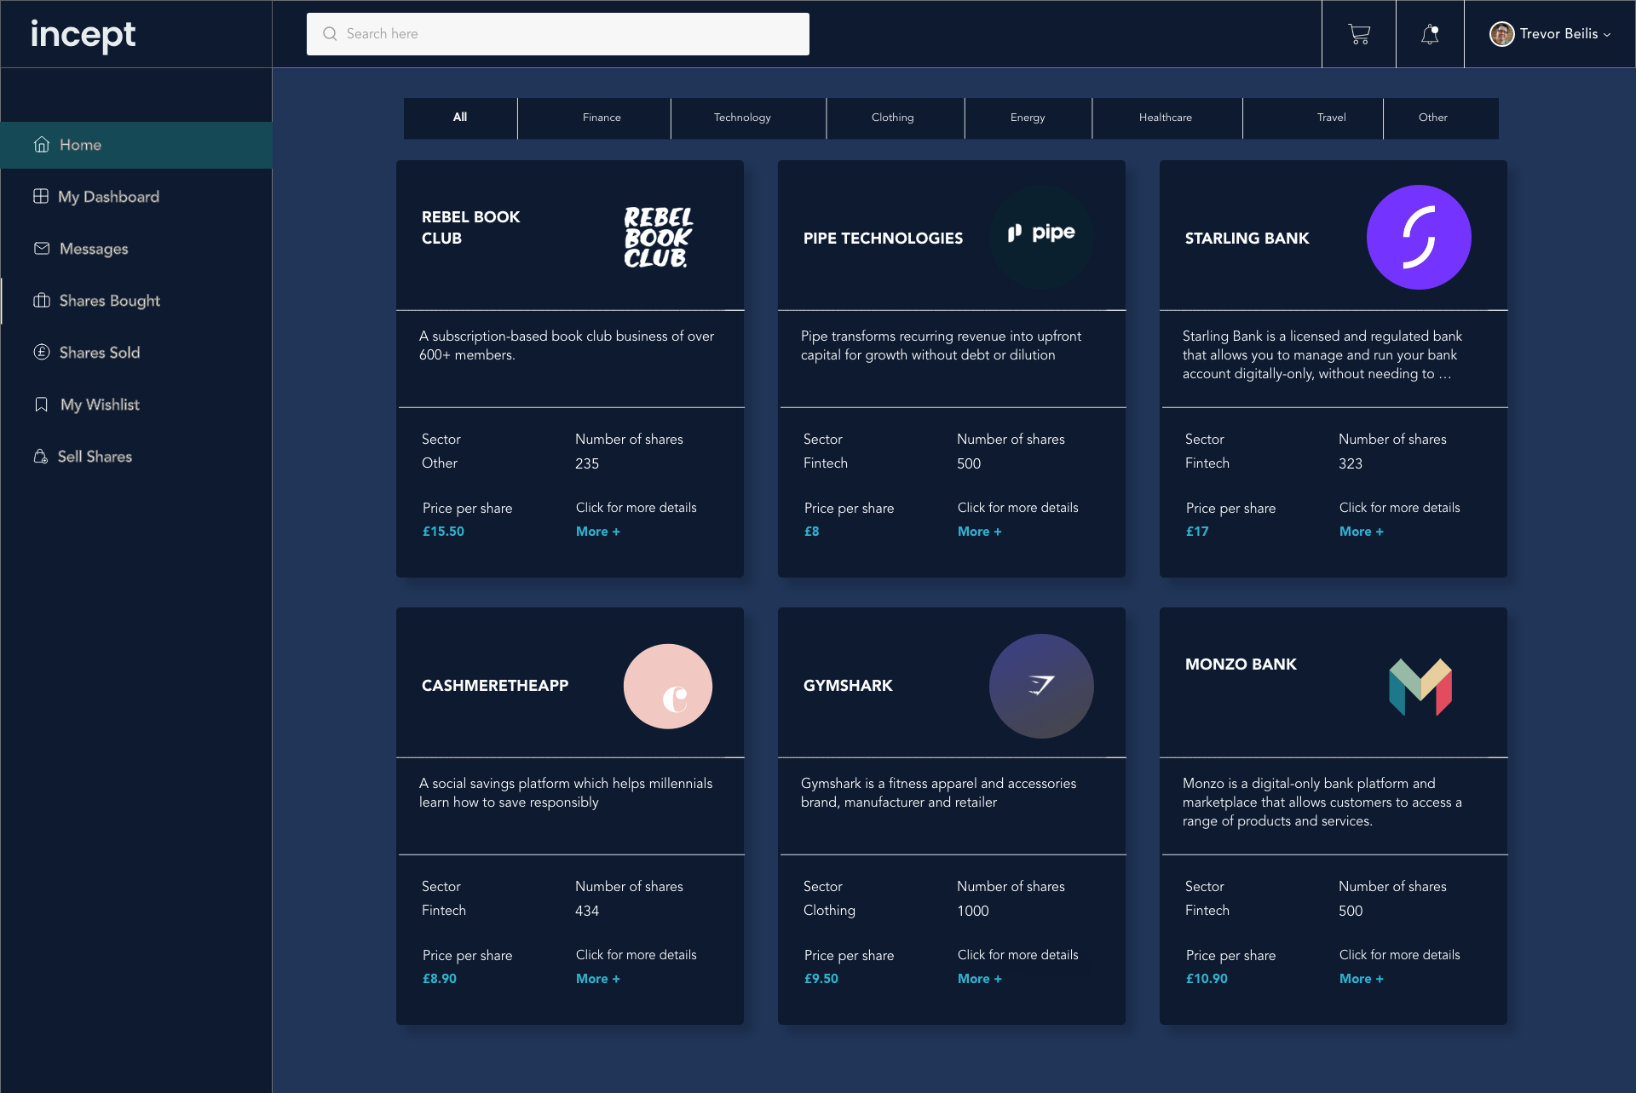Viewport: 1636px width, 1093px height.
Task: Click the £9.50 price
Action: [821, 979]
